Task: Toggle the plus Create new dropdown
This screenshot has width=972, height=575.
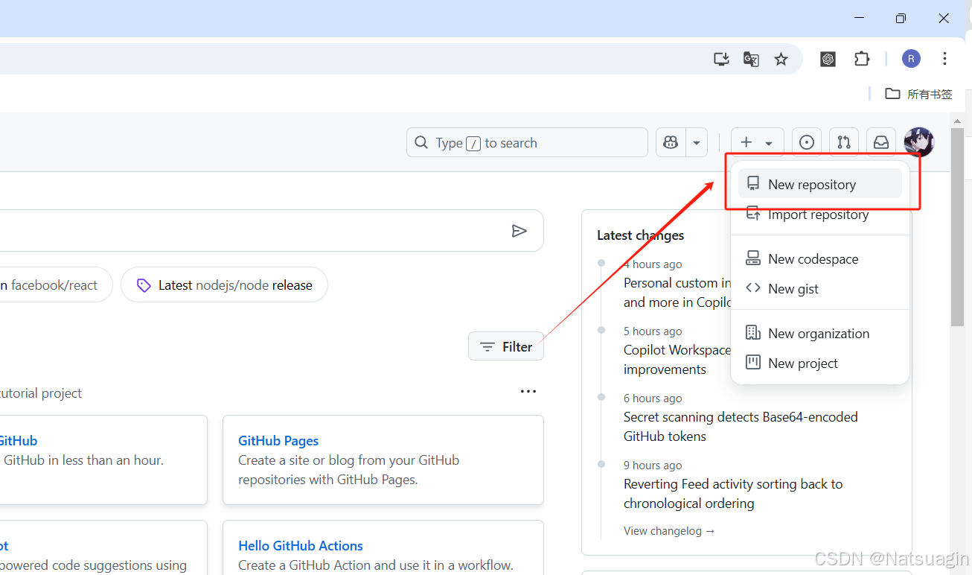Action: 757,142
